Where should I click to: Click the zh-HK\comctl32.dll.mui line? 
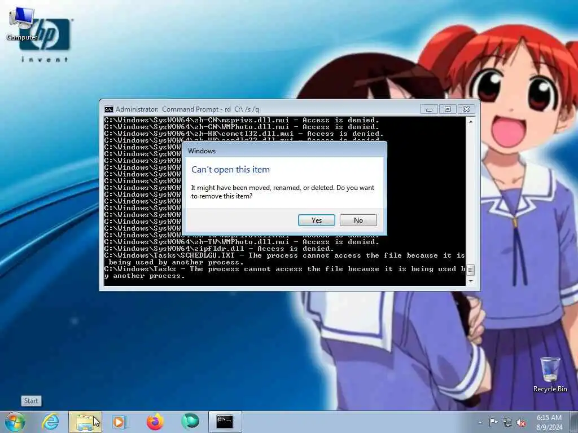[244, 134]
